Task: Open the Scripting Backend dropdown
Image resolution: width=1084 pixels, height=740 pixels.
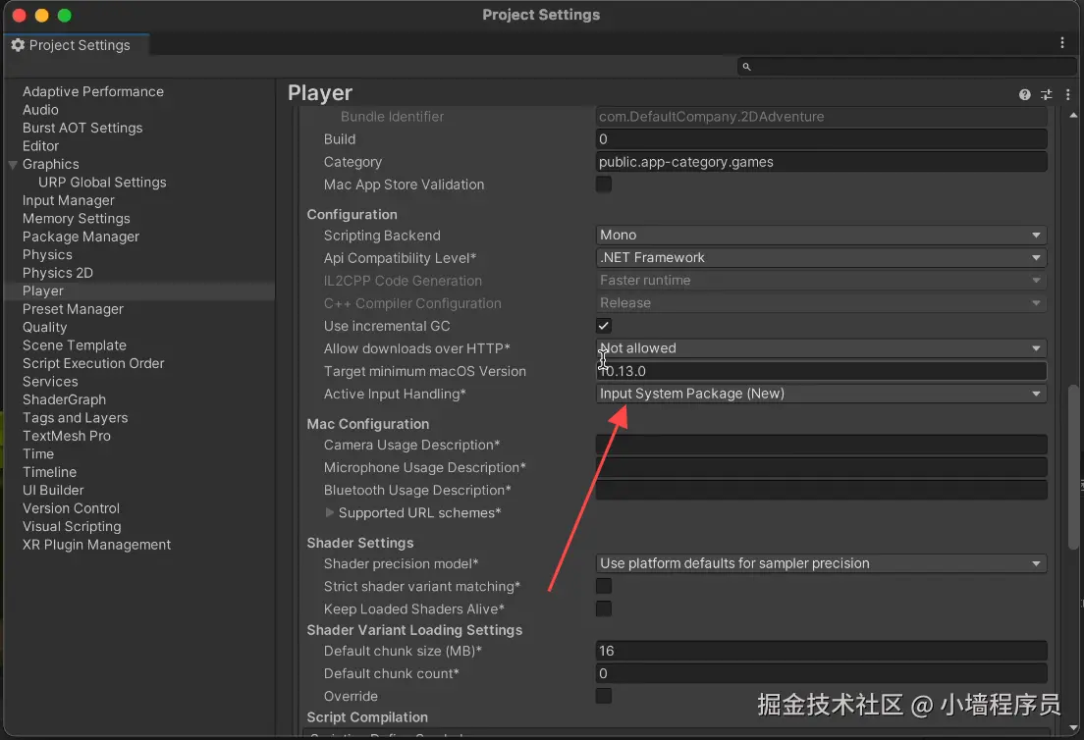Action: tap(821, 235)
